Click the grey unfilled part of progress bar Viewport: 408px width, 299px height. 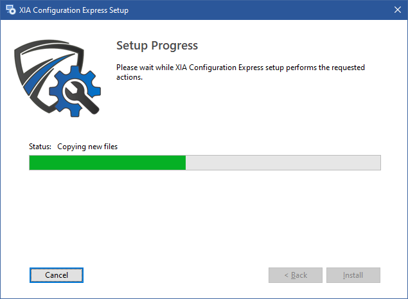[x=283, y=163]
